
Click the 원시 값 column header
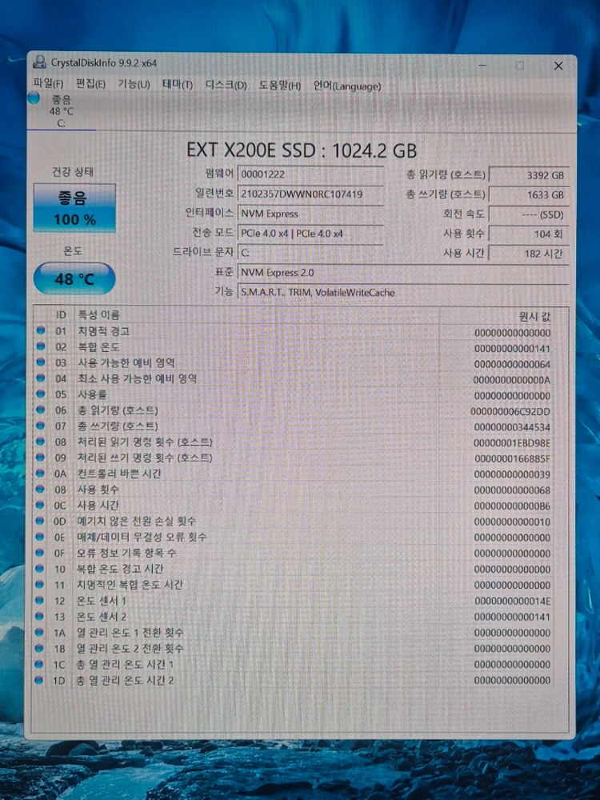pyautogui.click(x=497, y=316)
